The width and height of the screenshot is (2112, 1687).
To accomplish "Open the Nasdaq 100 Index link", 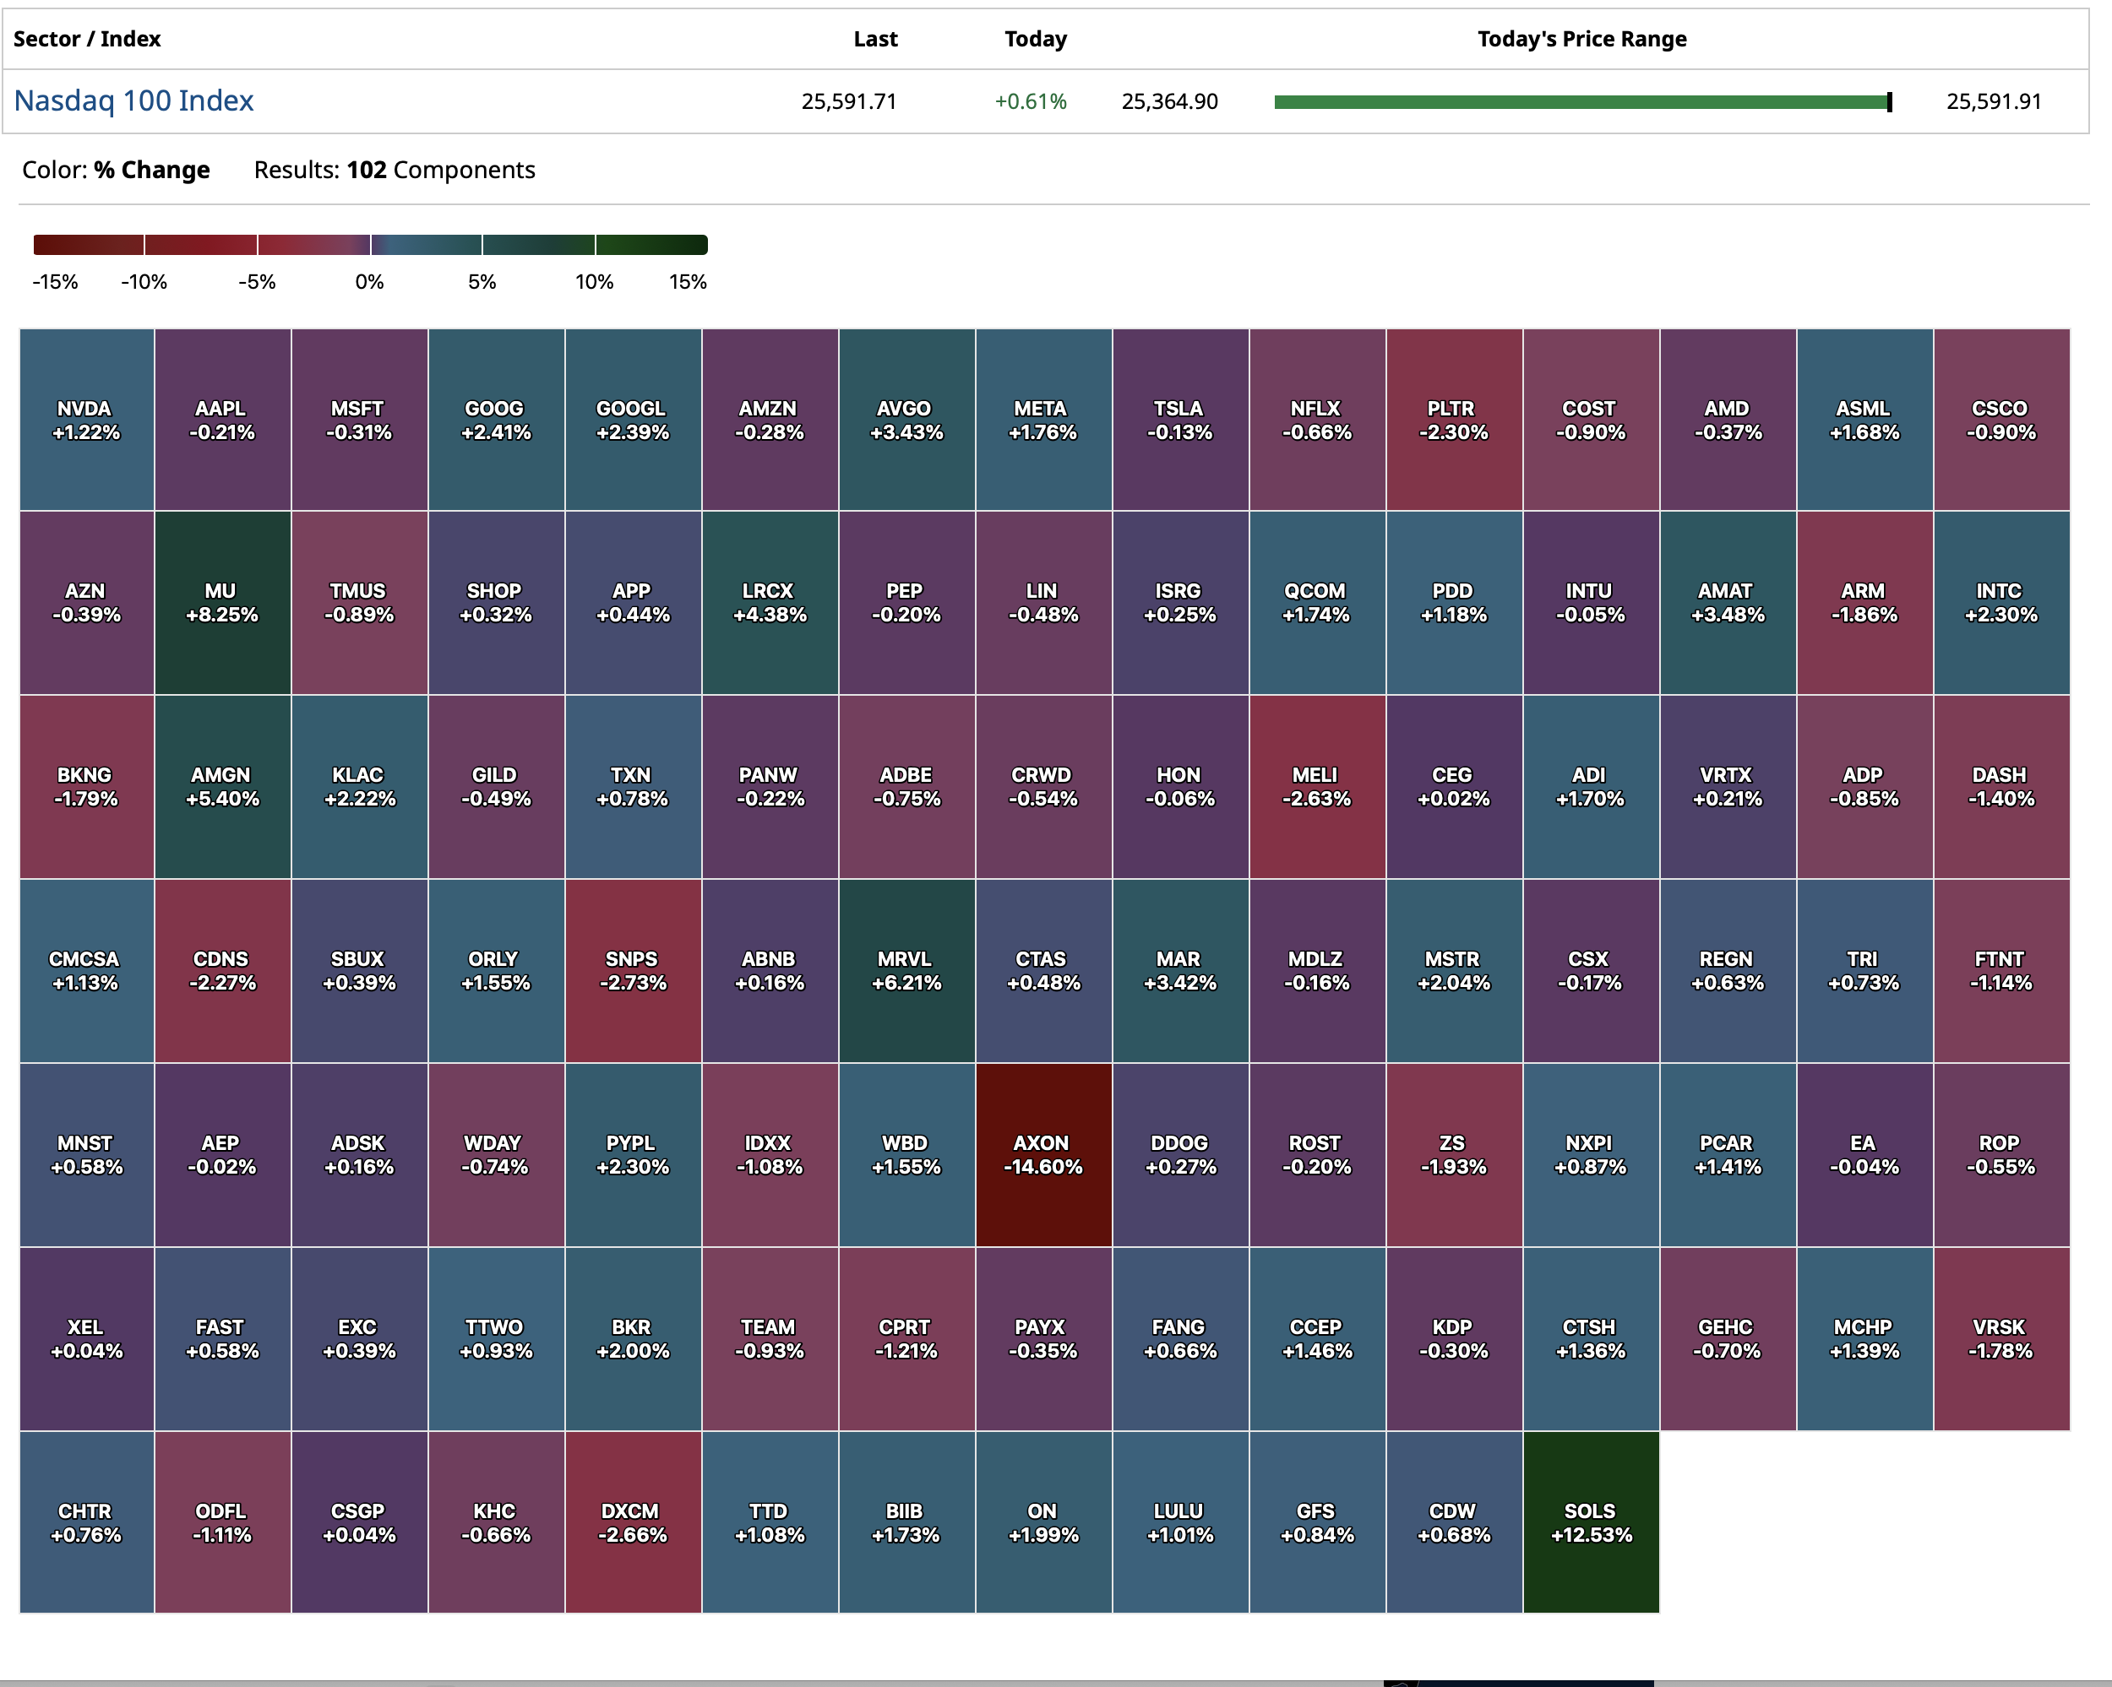I will coord(133,100).
